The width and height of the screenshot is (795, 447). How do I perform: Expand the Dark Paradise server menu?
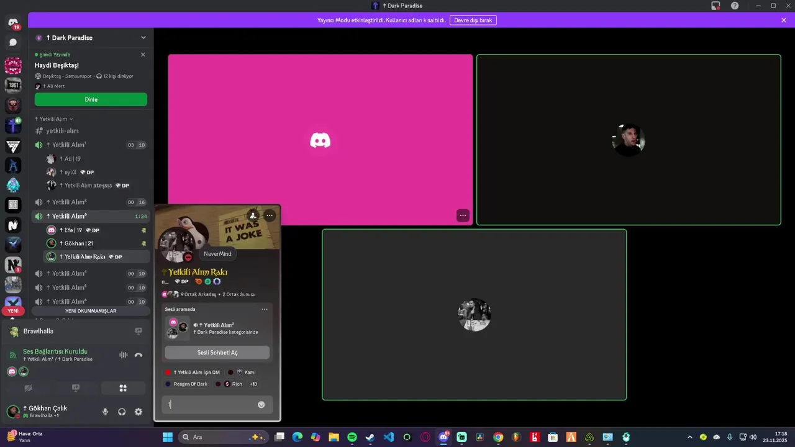tap(143, 38)
